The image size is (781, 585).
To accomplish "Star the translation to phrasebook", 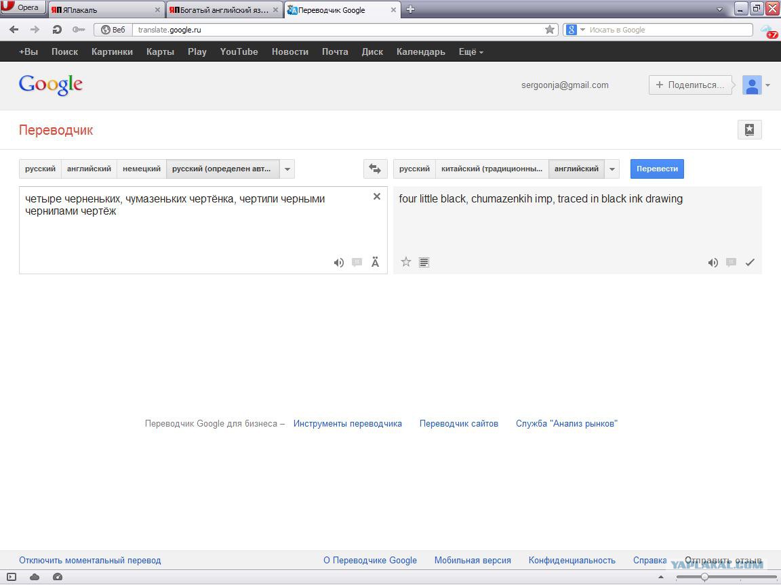I will coord(406,261).
